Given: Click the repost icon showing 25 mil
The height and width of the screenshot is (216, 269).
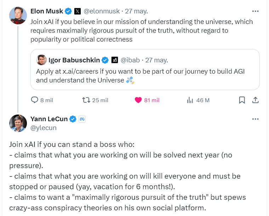Looking at the screenshot, I should (86, 100).
